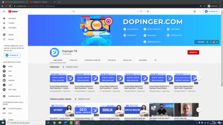Switch to the VİDEOLAR tab
Screen dimensions: 223x125
tap(73, 60)
